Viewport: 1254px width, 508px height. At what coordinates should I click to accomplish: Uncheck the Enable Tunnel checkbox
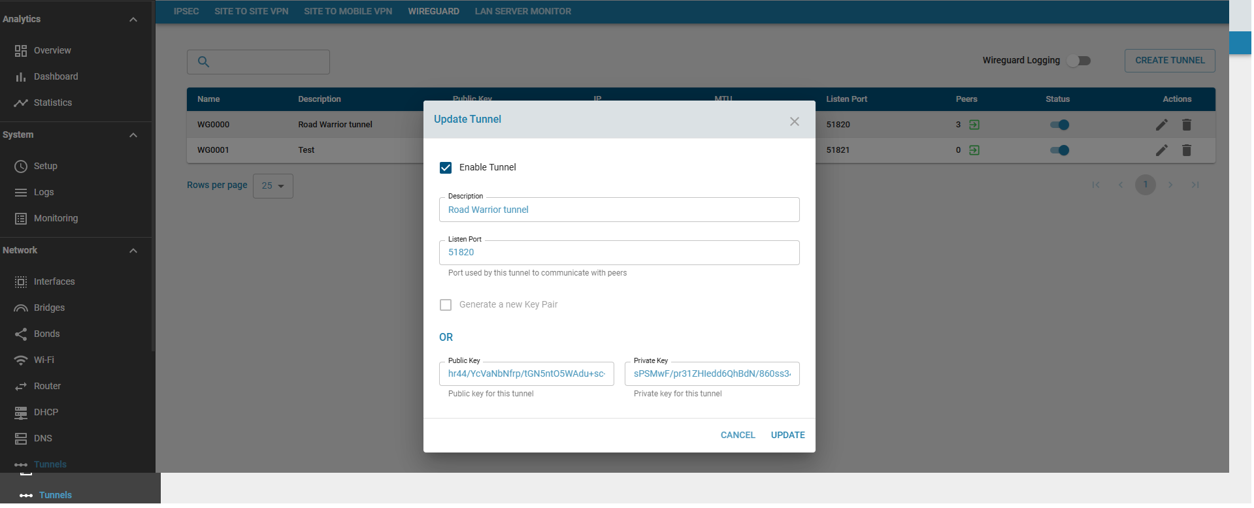[x=446, y=168]
